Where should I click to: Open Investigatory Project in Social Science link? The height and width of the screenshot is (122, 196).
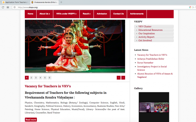(152, 68)
